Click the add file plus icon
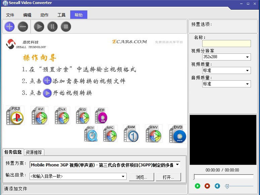260x195 pixels. coord(9,26)
